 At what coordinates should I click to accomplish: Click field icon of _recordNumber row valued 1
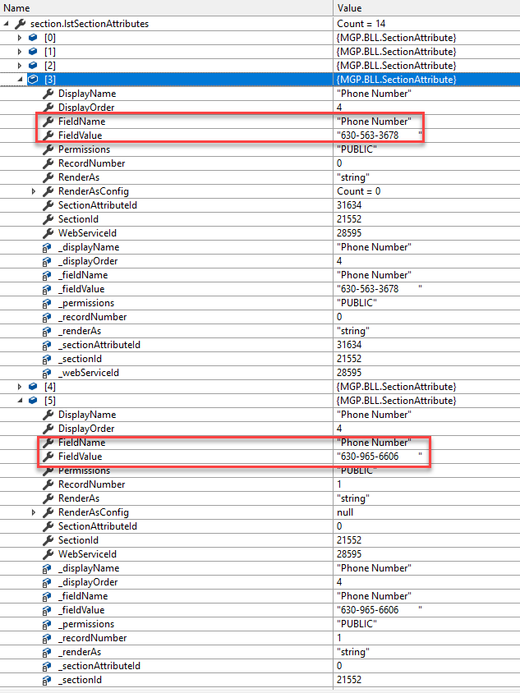click(x=47, y=638)
